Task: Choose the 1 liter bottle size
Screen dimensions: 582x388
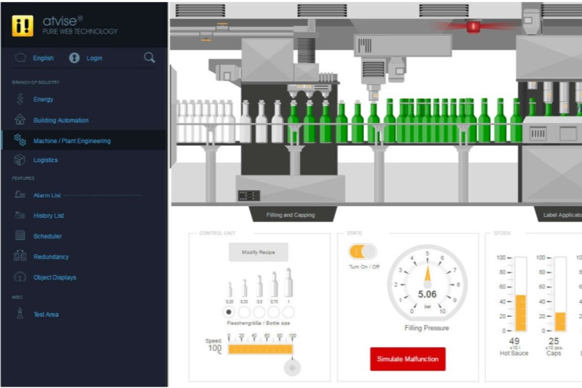Action: [289, 311]
